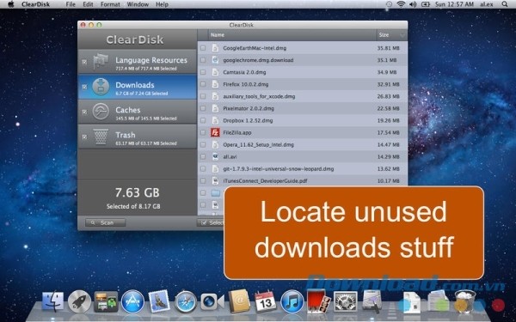Screen dimensions: 516x322
Task: Open the App Store Dock icon
Action: (x=132, y=301)
